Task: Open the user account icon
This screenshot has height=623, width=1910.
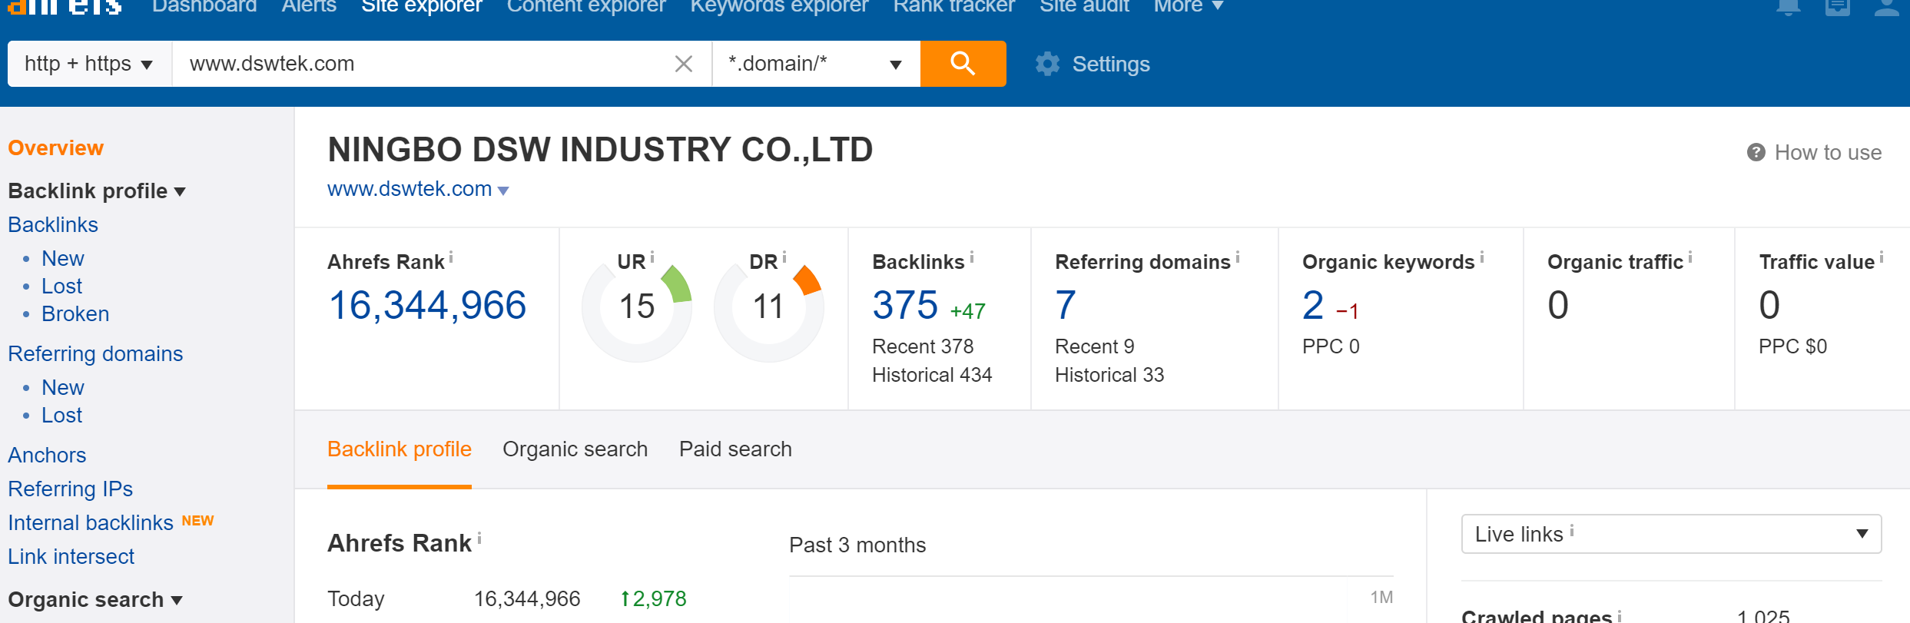Action: [1887, 7]
